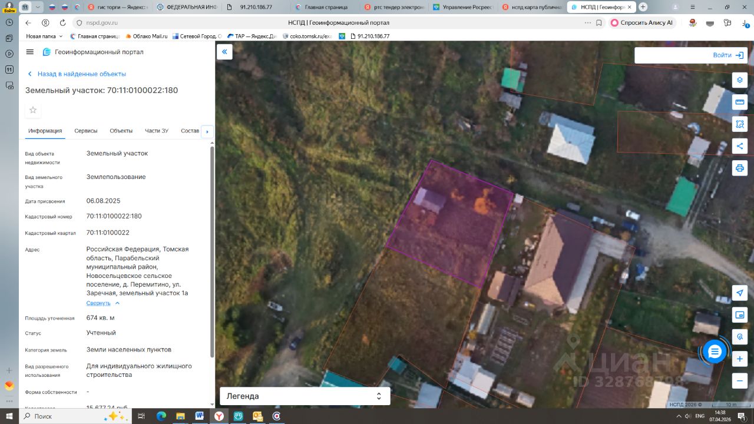Open the map overview window tool
This screenshot has height=424, width=754.
tap(740, 315)
